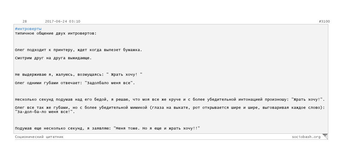Click the line Олег подходит к принтеру
The width and height of the screenshot is (340, 162).
click(x=78, y=50)
